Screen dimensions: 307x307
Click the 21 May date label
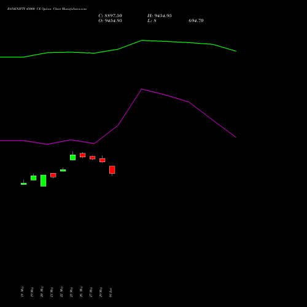pyautogui.click(x=52, y=292)
